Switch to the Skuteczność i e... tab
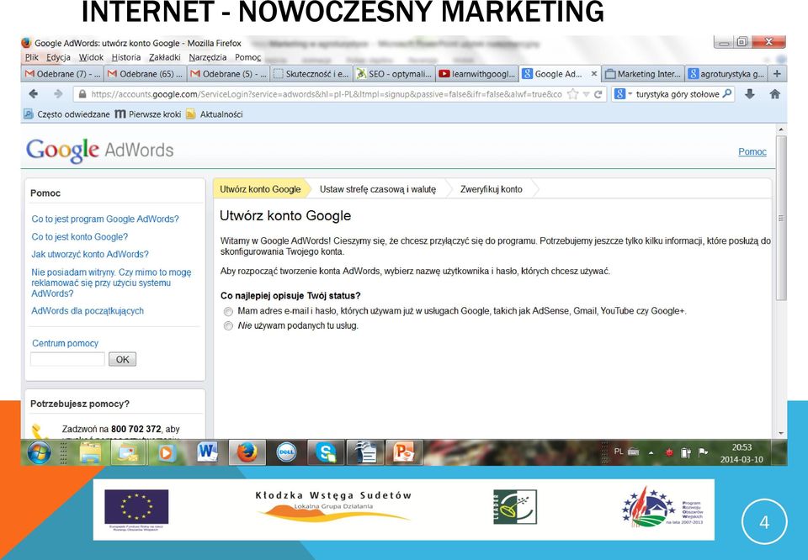The width and height of the screenshot is (808, 560). coord(311,74)
